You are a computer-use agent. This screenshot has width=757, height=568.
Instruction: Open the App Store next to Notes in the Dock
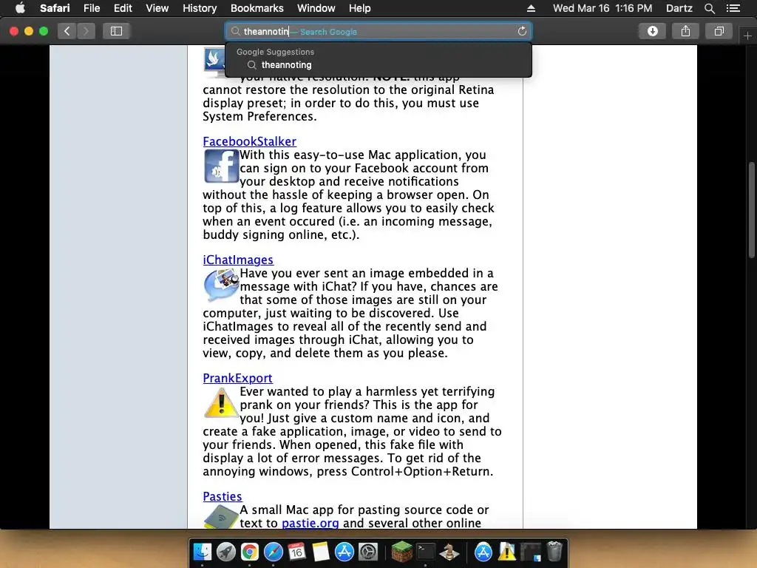[x=344, y=552]
